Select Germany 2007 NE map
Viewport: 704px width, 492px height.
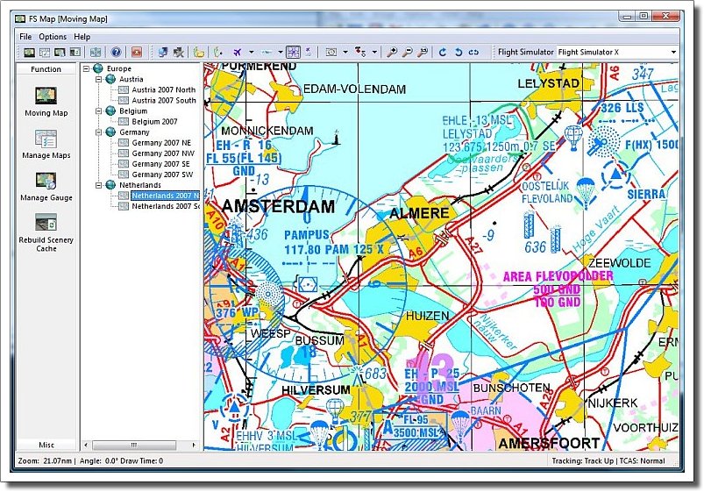coord(161,143)
